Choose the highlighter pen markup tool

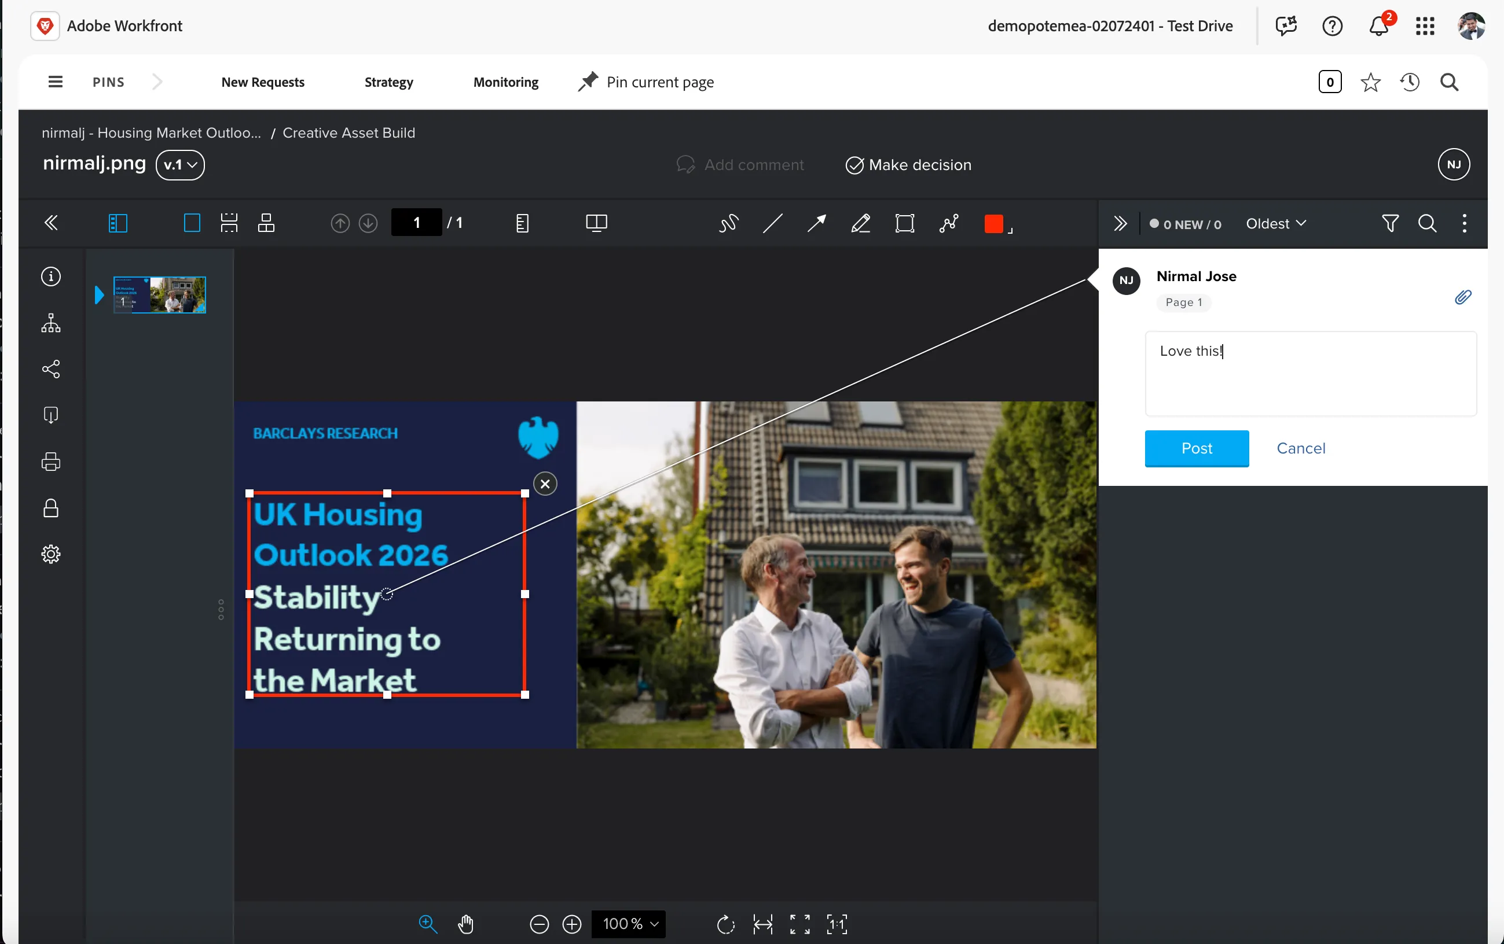[861, 223]
